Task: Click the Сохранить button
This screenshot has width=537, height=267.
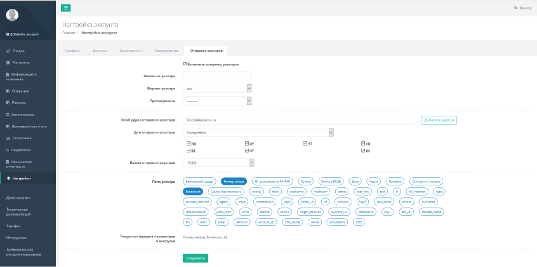Action: (196, 258)
